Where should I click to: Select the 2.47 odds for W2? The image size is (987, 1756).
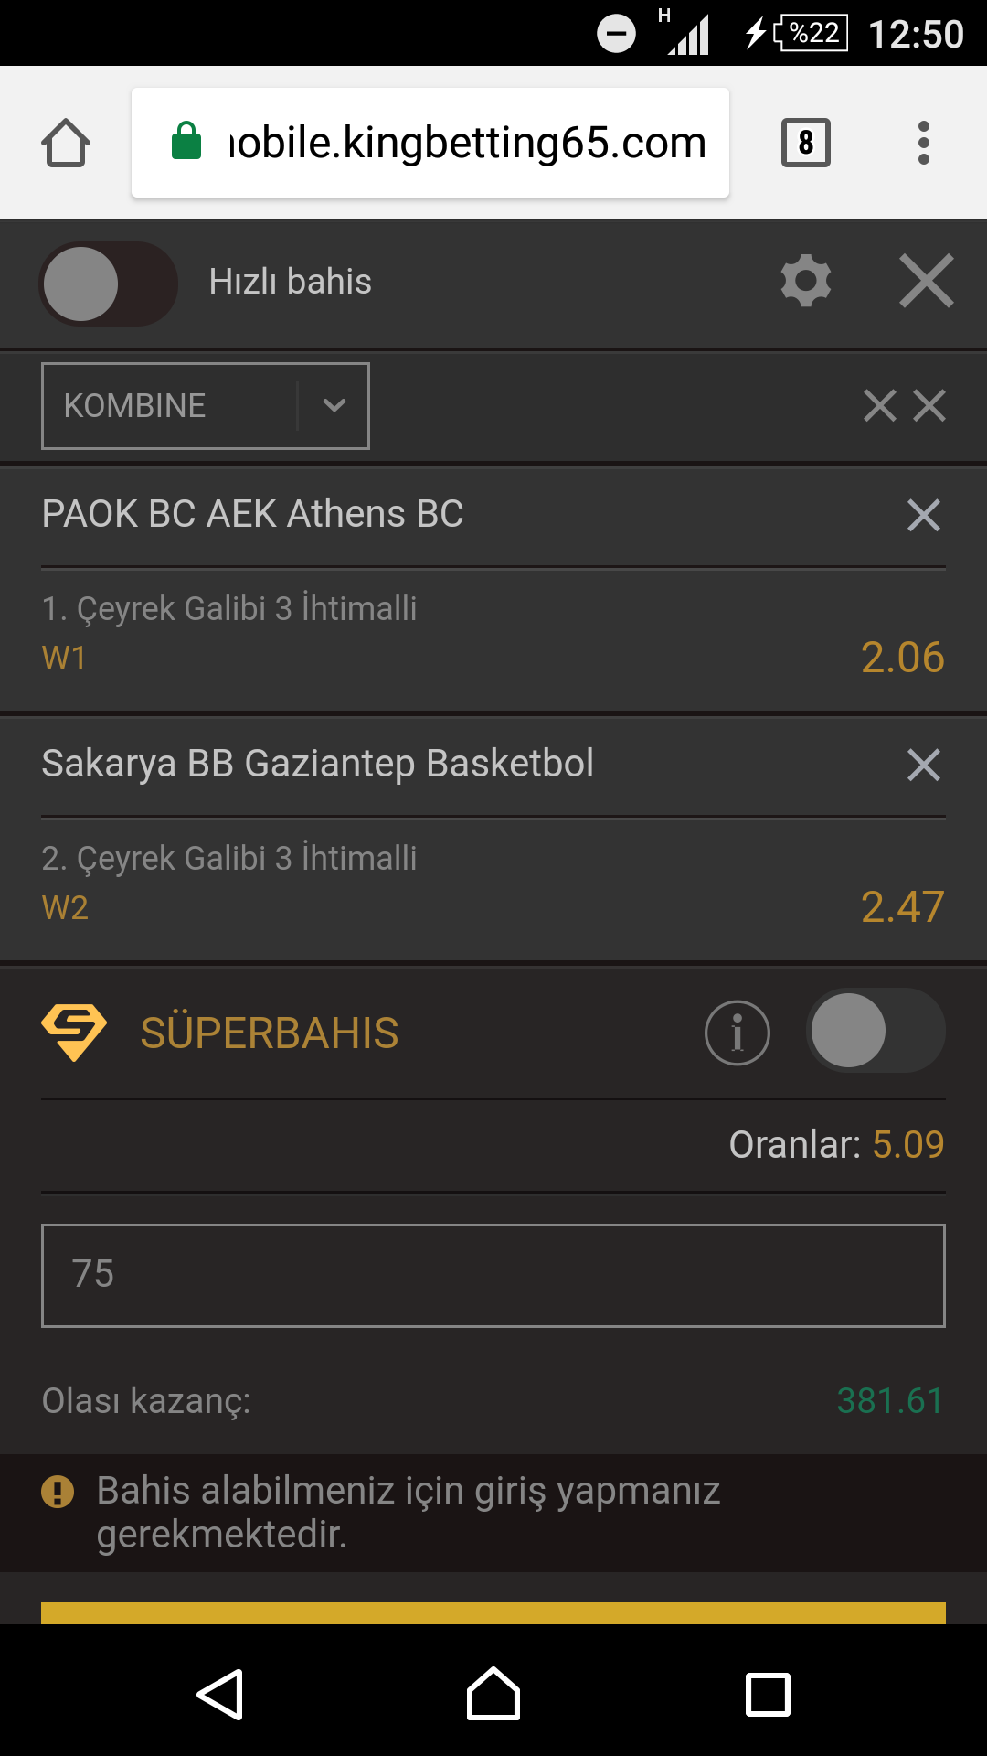903,906
